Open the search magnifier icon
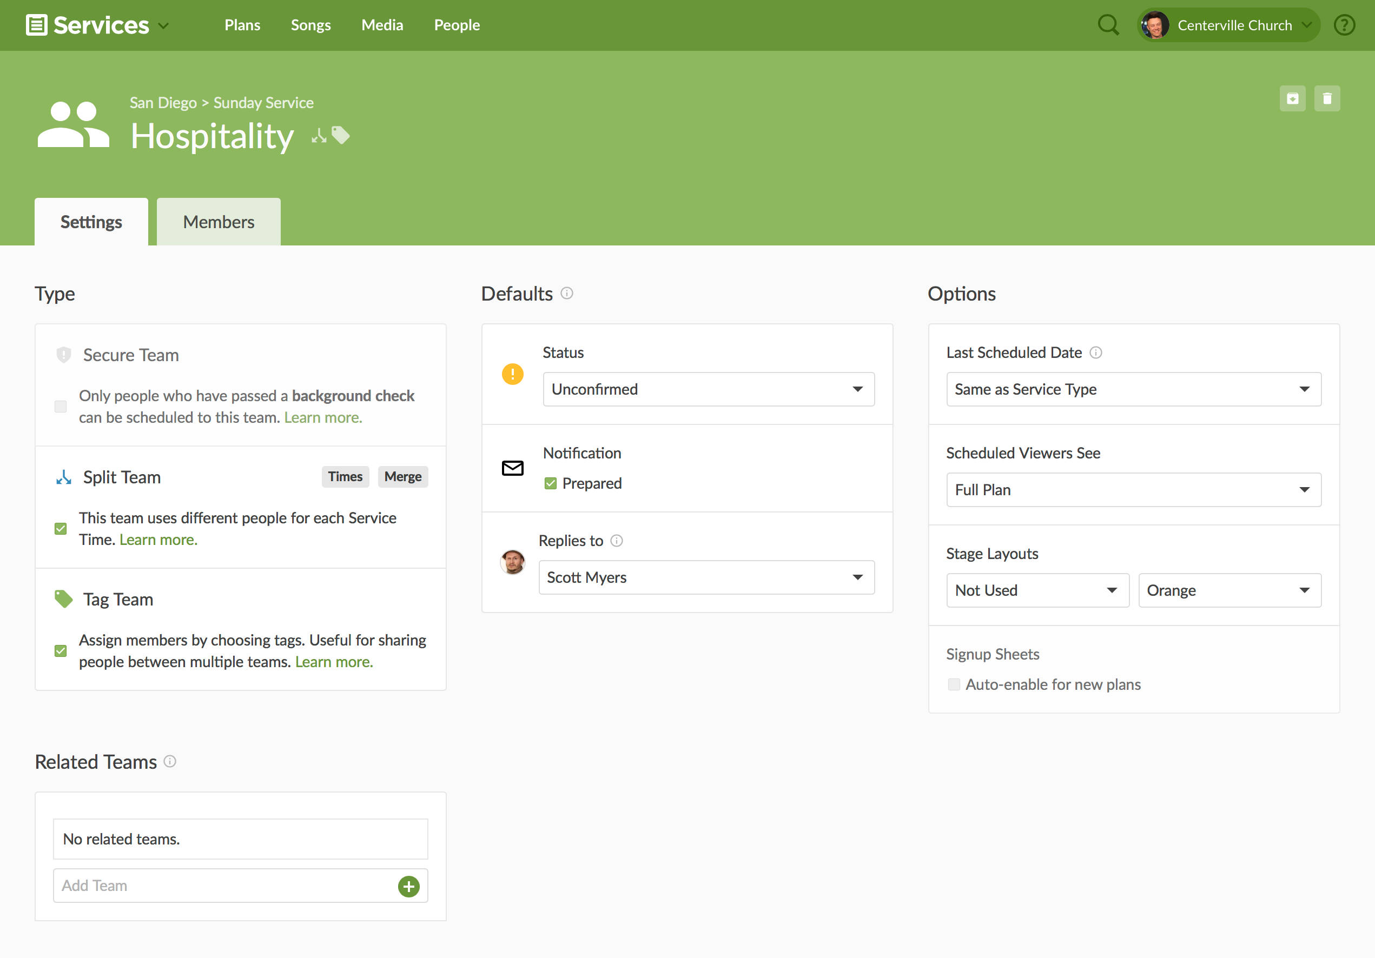This screenshot has height=958, width=1375. 1107,25
